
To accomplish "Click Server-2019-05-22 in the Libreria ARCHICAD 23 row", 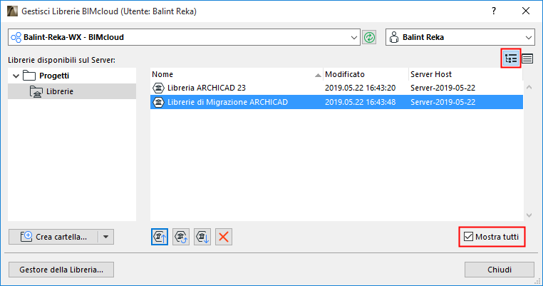I will (x=443, y=88).
